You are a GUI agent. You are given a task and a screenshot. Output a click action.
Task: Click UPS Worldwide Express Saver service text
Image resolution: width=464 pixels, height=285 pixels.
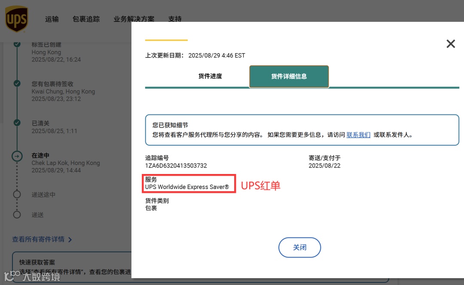[187, 187]
